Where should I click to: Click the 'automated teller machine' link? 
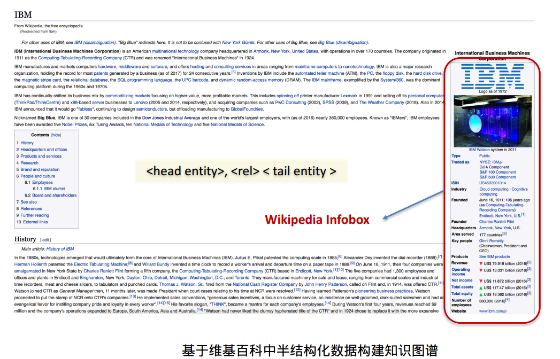pyautogui.click(x=320, y=74)
